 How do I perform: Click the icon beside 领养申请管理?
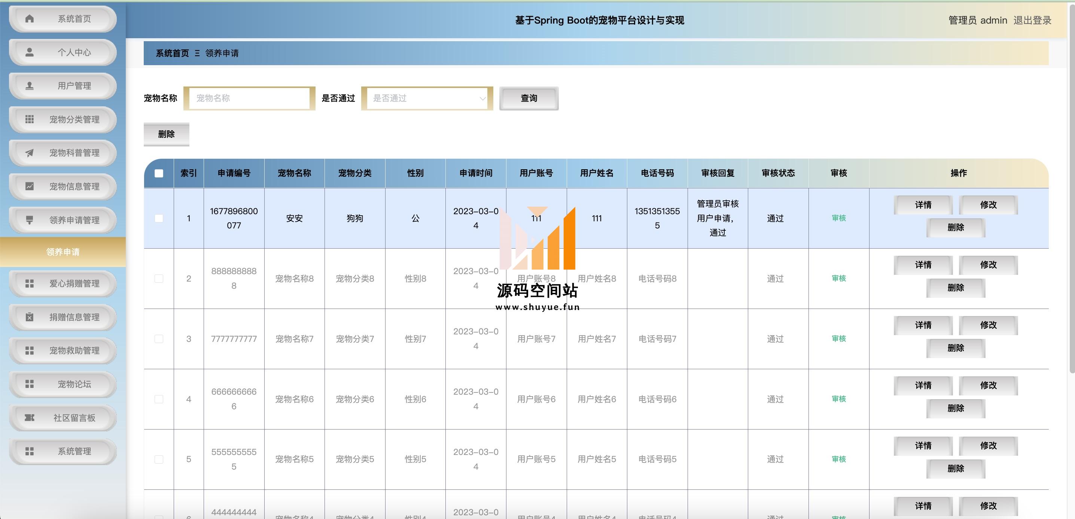(x=29, y=220)
